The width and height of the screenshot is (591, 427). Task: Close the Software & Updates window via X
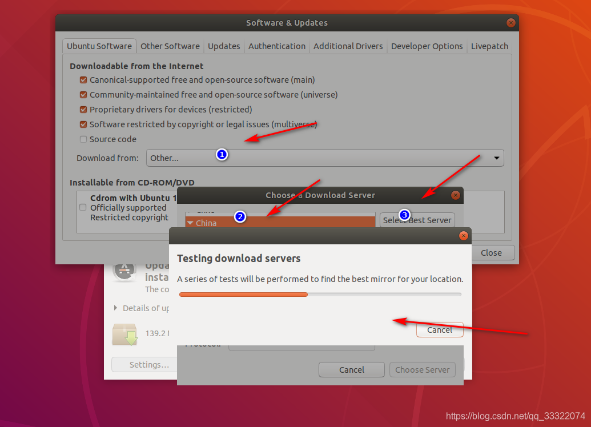click(510, 23)
